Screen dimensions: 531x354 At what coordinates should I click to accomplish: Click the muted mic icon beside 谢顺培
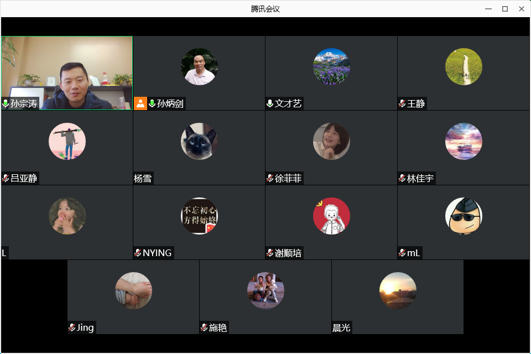point(270,253)
